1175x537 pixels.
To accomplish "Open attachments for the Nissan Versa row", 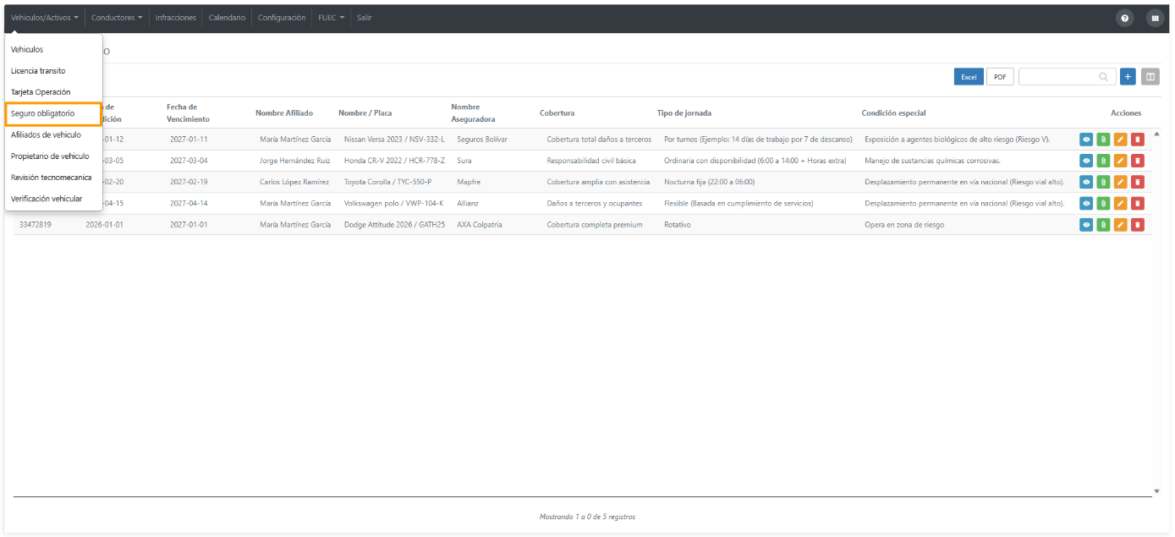I will tap(1103, 140).
